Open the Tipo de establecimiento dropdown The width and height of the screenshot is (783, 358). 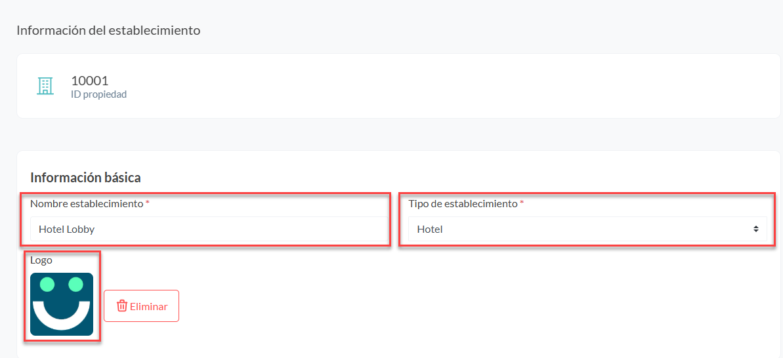(x=587, y=229)
